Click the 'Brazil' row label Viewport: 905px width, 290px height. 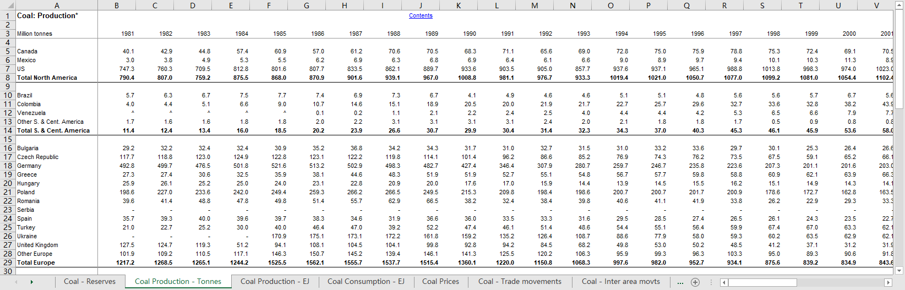(x=25, y=95)
